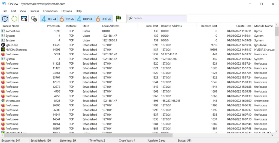Click the Listening: 39 status entry
This screenshot has height=143, width=279.
point(68,141)
